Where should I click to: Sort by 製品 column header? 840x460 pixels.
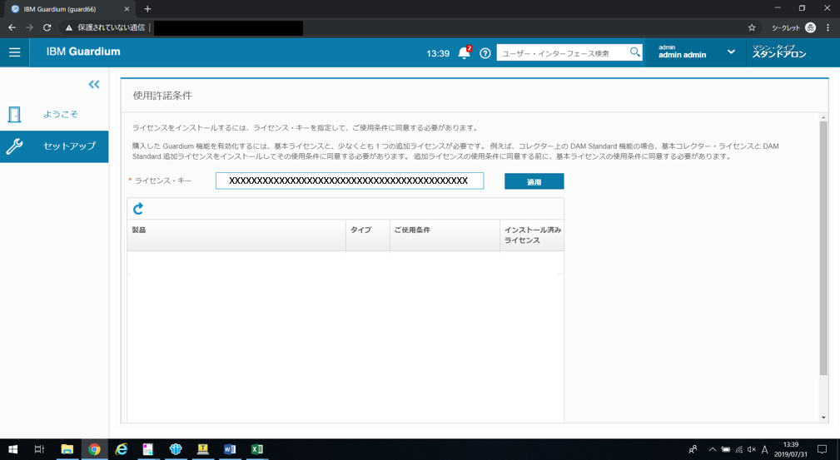tap(236, 235)
